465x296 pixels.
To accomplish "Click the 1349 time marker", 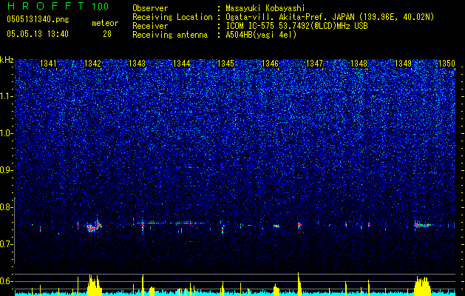I will click(404, 64).
